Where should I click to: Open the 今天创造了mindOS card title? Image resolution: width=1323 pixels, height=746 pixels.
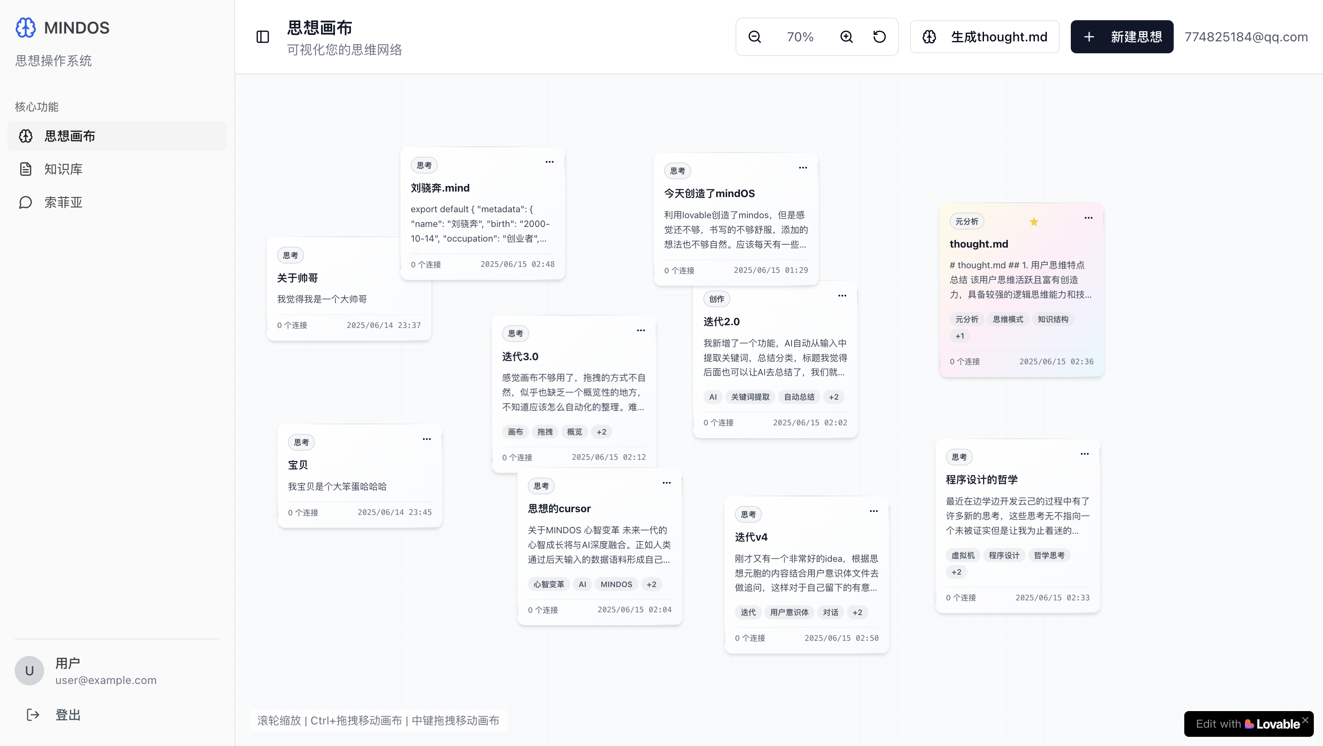[x=709, y=193]
